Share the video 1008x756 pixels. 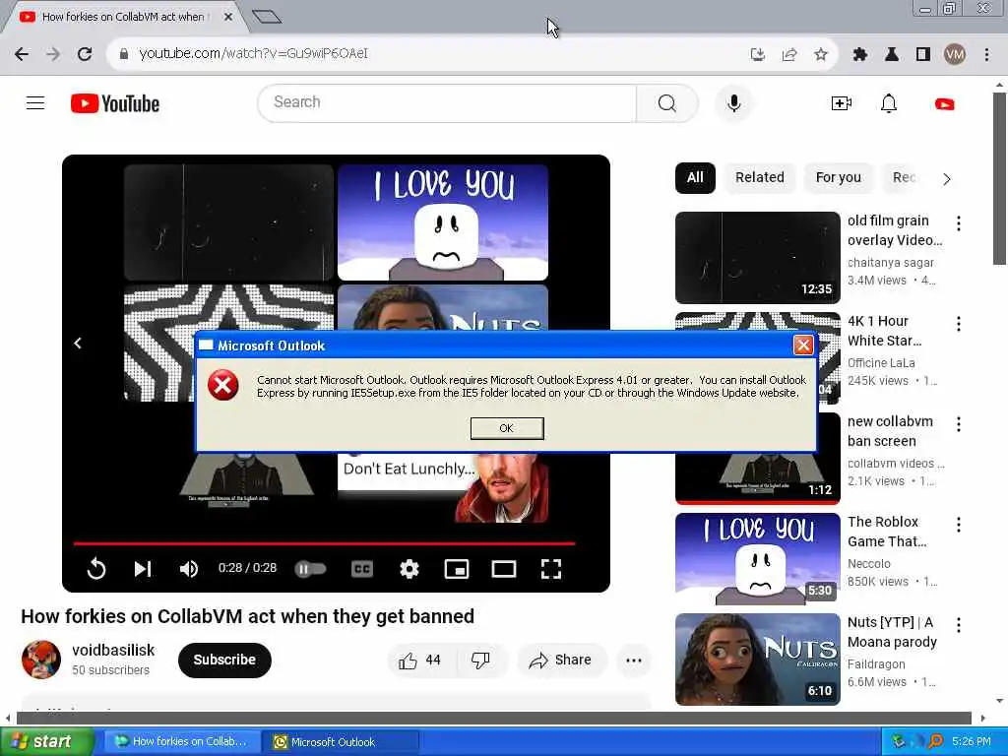560,661
